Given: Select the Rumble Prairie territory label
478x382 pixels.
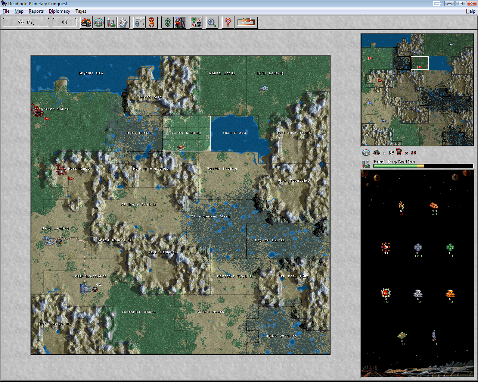Looking at the screenshot, I should tap(222, 169).
